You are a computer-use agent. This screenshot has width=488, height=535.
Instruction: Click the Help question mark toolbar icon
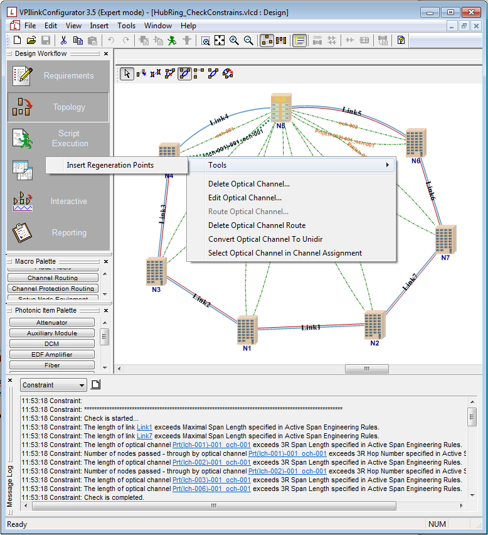(x=401, y=40)
